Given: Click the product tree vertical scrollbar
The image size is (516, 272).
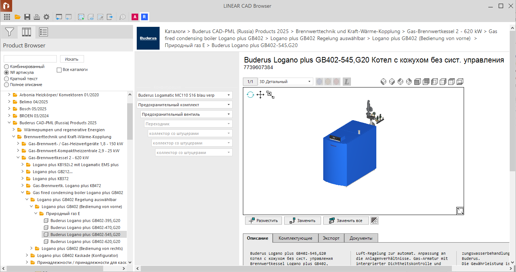Looking at the screenshot, I should (130, 121).
